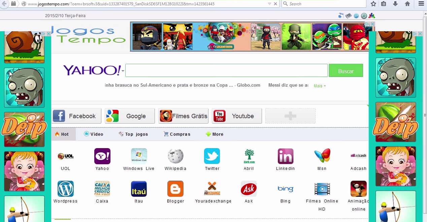Click the colorful people icon in page header
This screenshot has width=427, height=222.
click(371, 16)
